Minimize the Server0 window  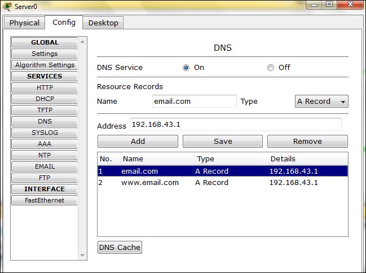pos(314,5)
